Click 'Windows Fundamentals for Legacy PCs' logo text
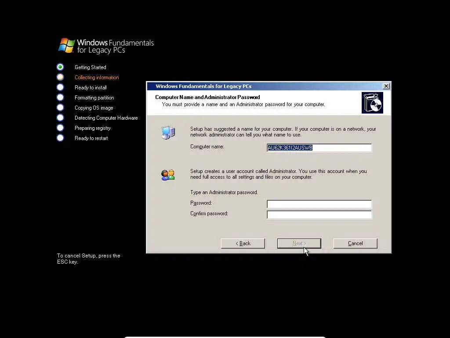This screenshot has height=338, width=450. coord(116,46)
